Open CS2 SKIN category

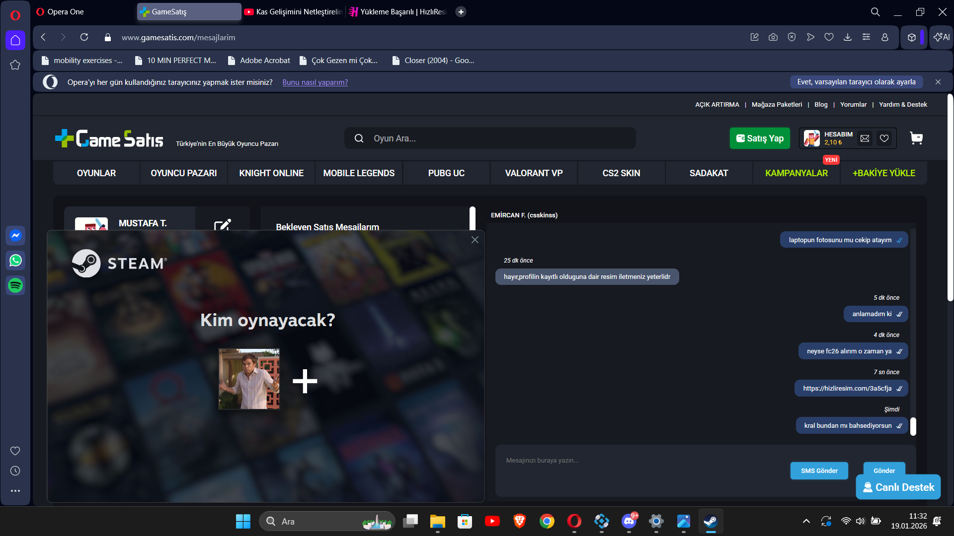(x=621, y=173)
